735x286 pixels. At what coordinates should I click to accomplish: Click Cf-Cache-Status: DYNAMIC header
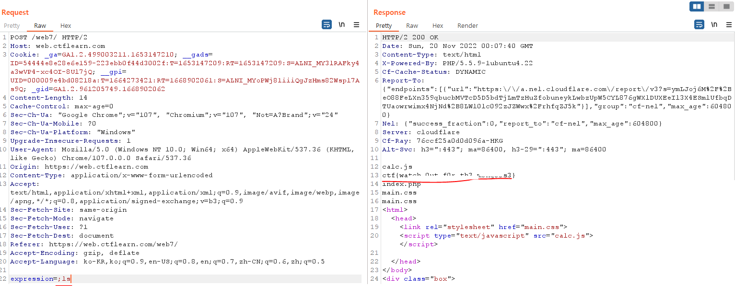tap(433, 72)
